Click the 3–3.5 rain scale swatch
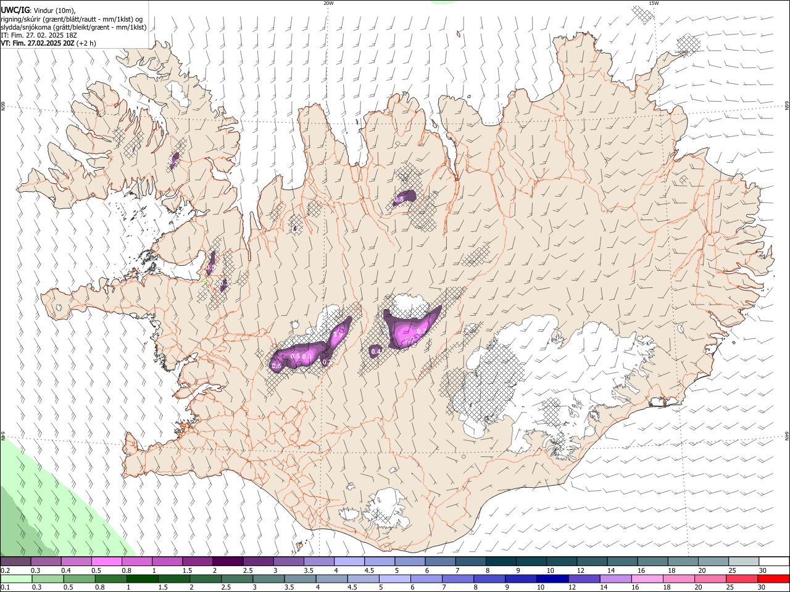This screenshot has height=592, width=790. tap(269, 578)
